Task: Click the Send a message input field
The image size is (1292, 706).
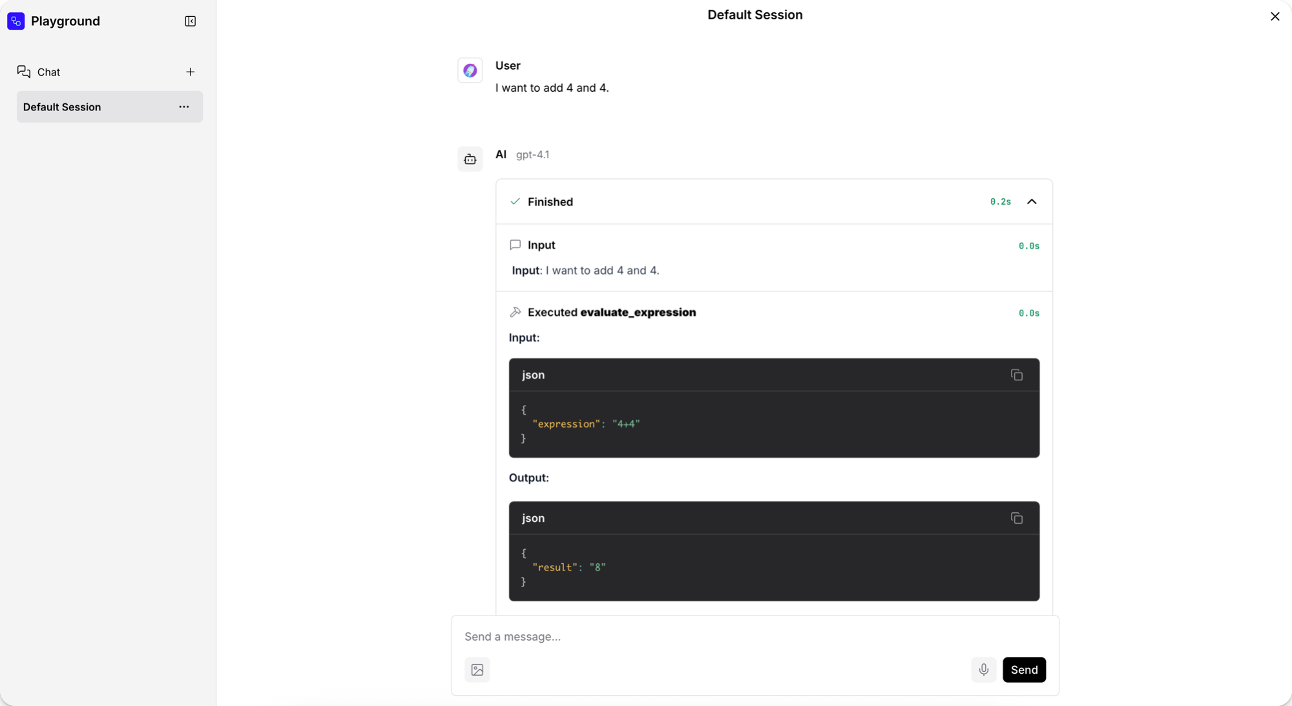Action: click(646, 637)
